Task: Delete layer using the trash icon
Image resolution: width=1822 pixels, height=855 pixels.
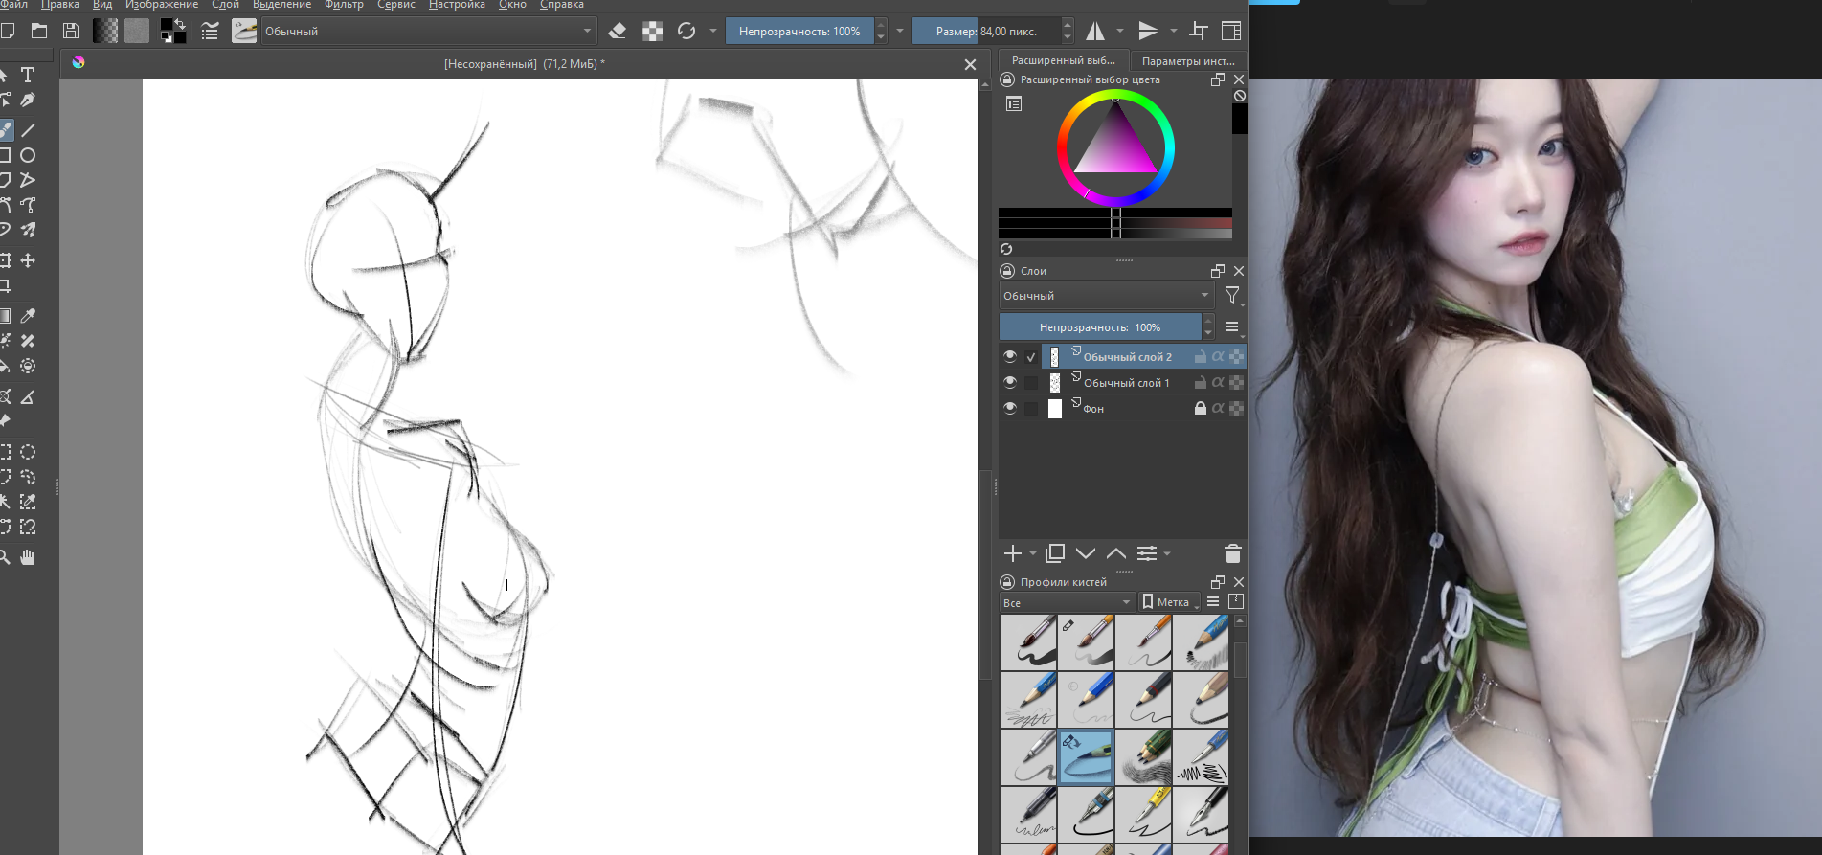Action: click(x=1232, y=553)
